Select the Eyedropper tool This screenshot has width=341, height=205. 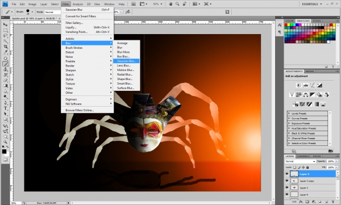click(6, 52)
